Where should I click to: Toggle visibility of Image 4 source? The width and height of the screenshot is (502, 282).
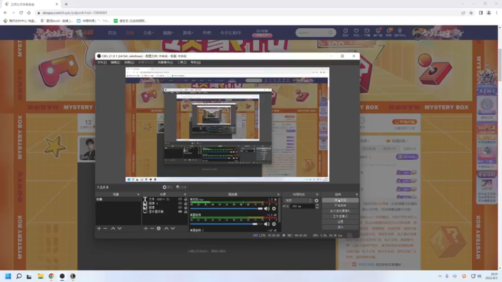click(x=180, y=203)
